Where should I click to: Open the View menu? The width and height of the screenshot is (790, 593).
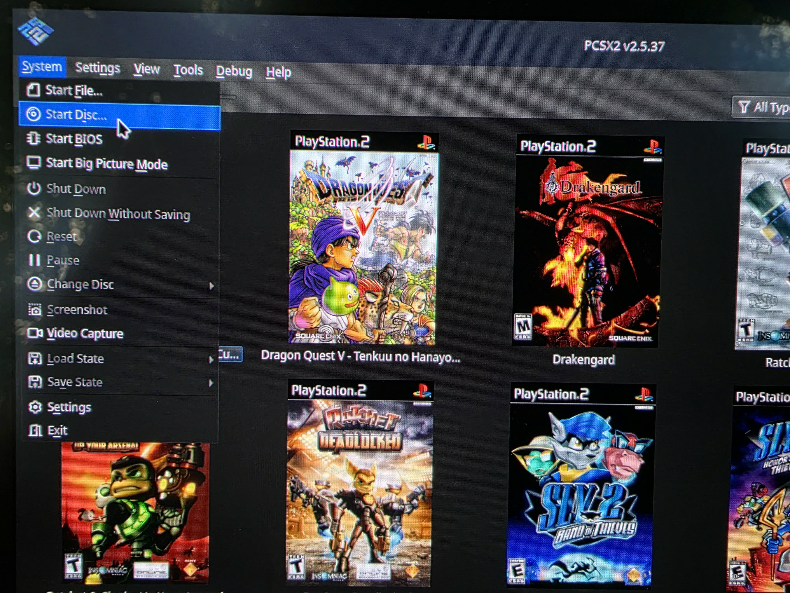click(x=146, y=69)
